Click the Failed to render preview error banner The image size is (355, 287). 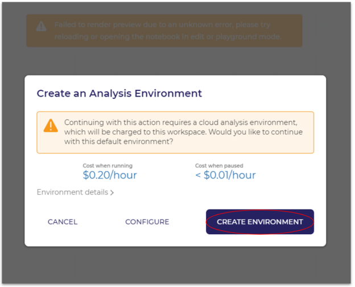pyautogui.click(x=164, y=31)
